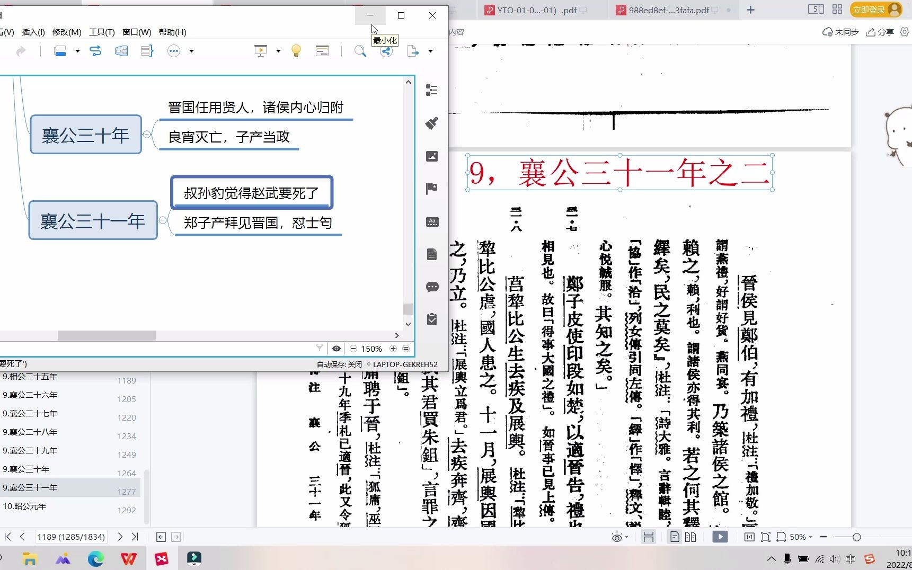Click the share icon in XMind toolbar
The width and height of the screenshot is (912, 570).
(x=386, y=51)
